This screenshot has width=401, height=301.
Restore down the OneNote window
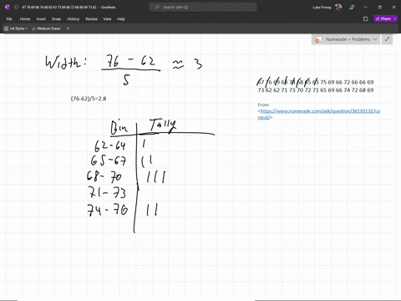[379, 7]
